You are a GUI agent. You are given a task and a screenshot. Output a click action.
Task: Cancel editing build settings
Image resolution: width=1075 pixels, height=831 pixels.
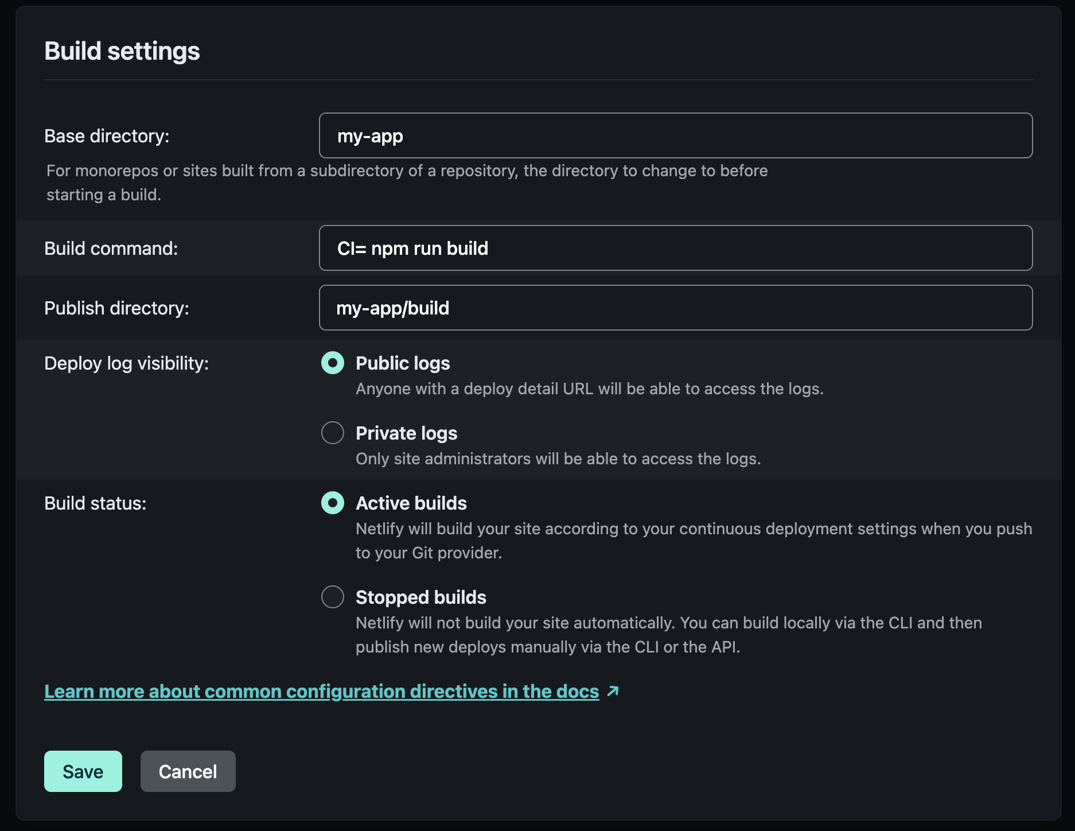(x=188, y=771)
